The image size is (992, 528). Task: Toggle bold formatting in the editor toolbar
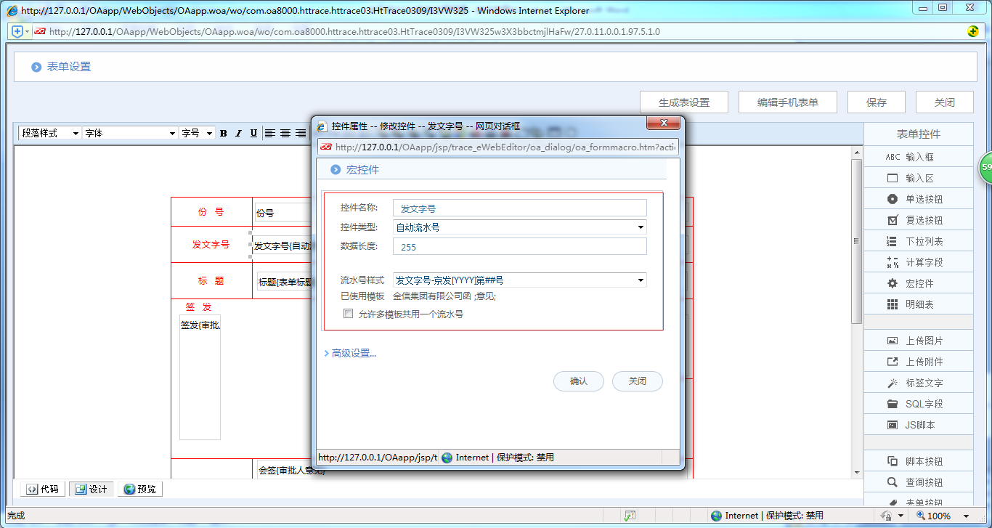tap(223, 133)
